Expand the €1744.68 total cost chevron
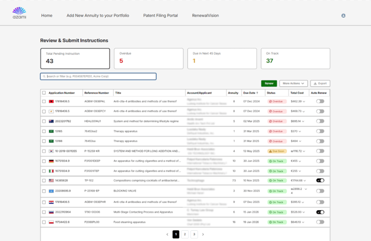371x241 pixels. 306,181
